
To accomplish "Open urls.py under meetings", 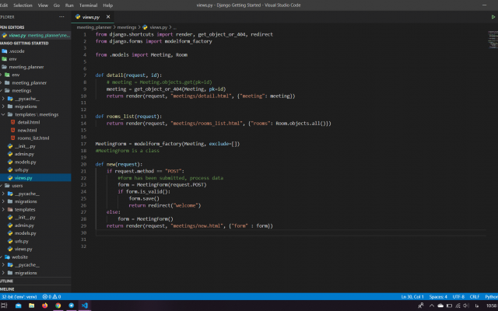I will click(x=21, y=169).
